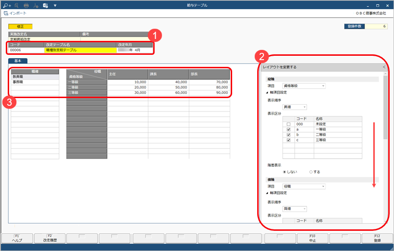Collapse the レイアウトを変更する panel with the chevron

[x=383, y=67]
